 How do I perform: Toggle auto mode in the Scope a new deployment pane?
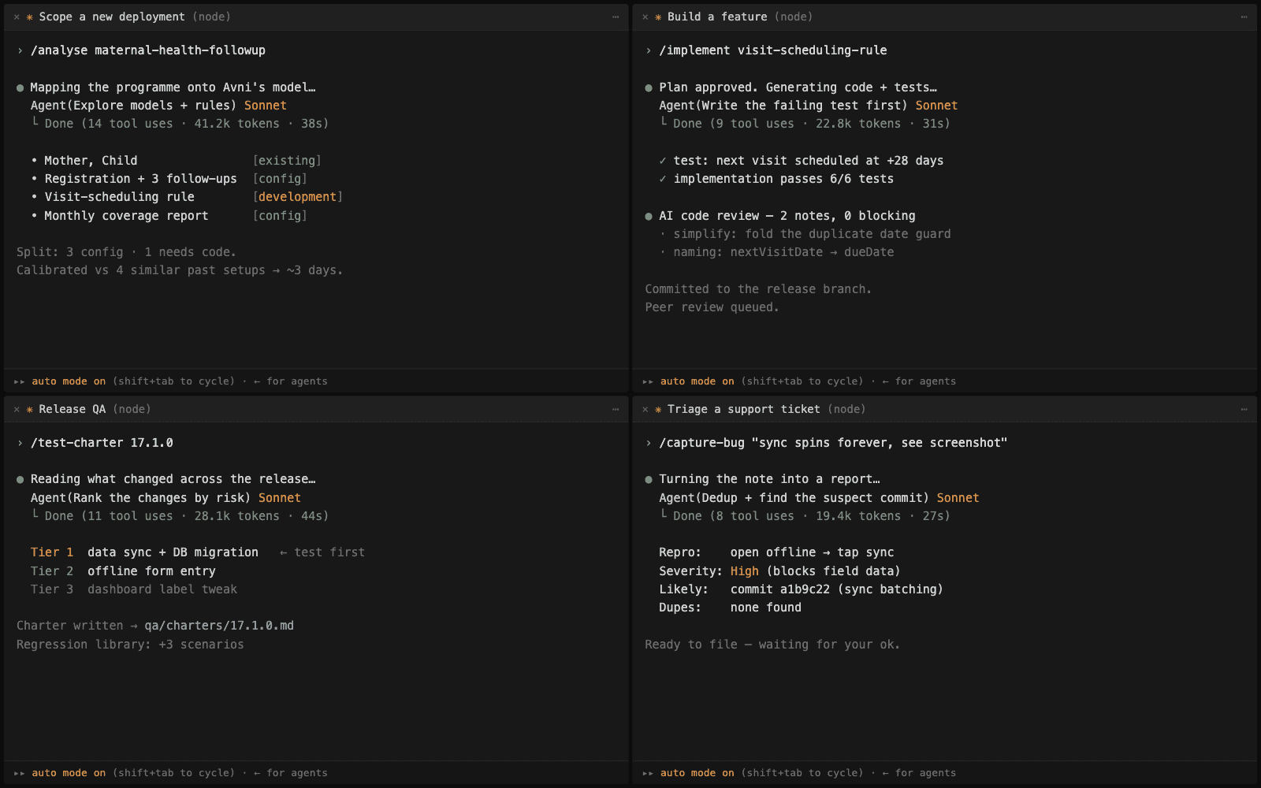(x=69, y=381)
